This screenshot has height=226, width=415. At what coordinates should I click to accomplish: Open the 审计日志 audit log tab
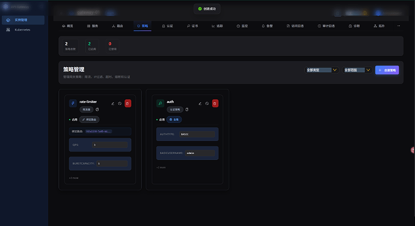pyautogui.click(x=327, y=26)
